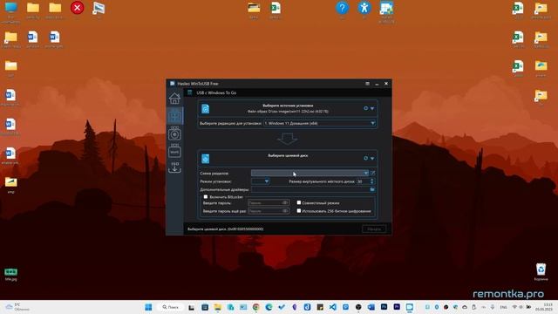Show password in first password field
The width and height of the screenshot is (558, 314).
(x=285, y=203)
